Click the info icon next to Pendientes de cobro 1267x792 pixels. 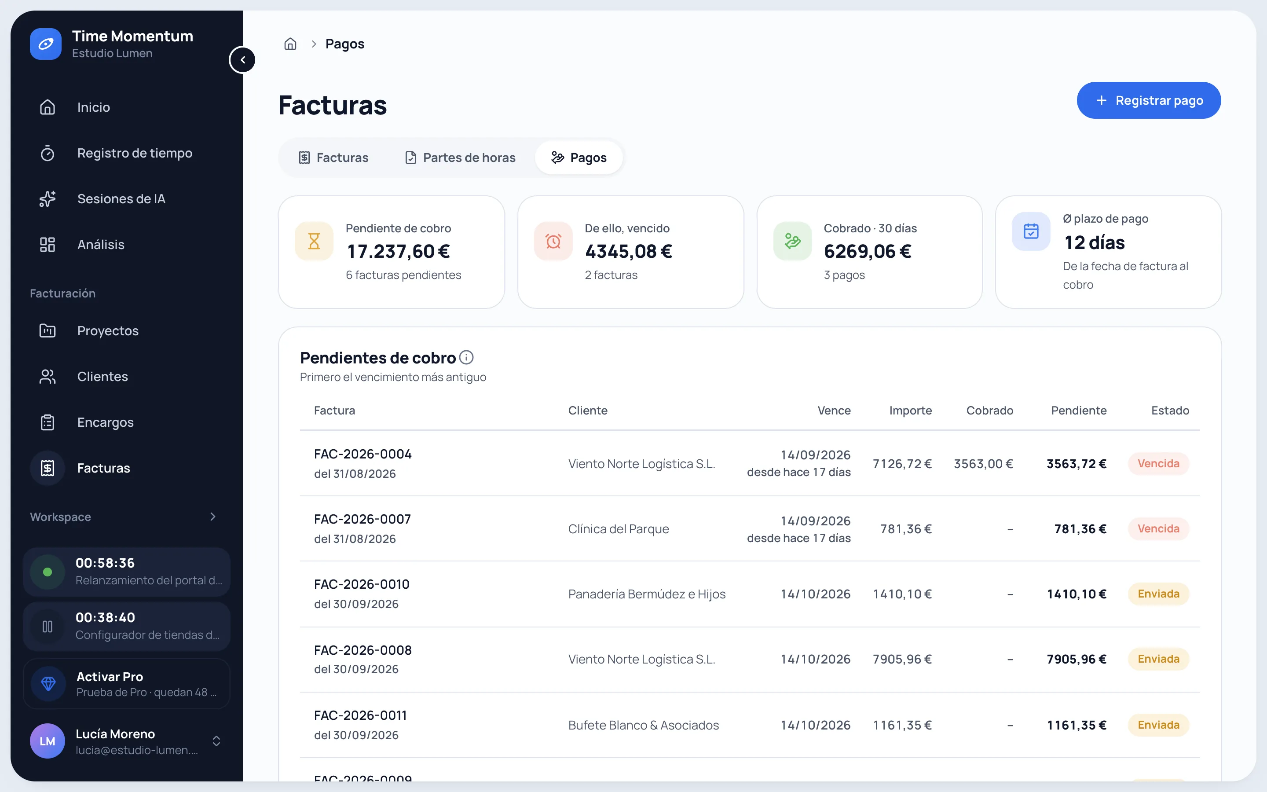tap(466, 357)
